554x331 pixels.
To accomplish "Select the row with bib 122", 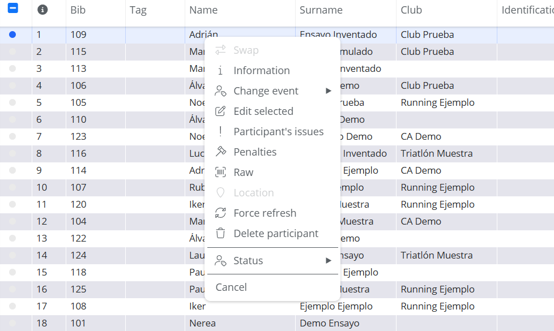I will click(12, 238).
